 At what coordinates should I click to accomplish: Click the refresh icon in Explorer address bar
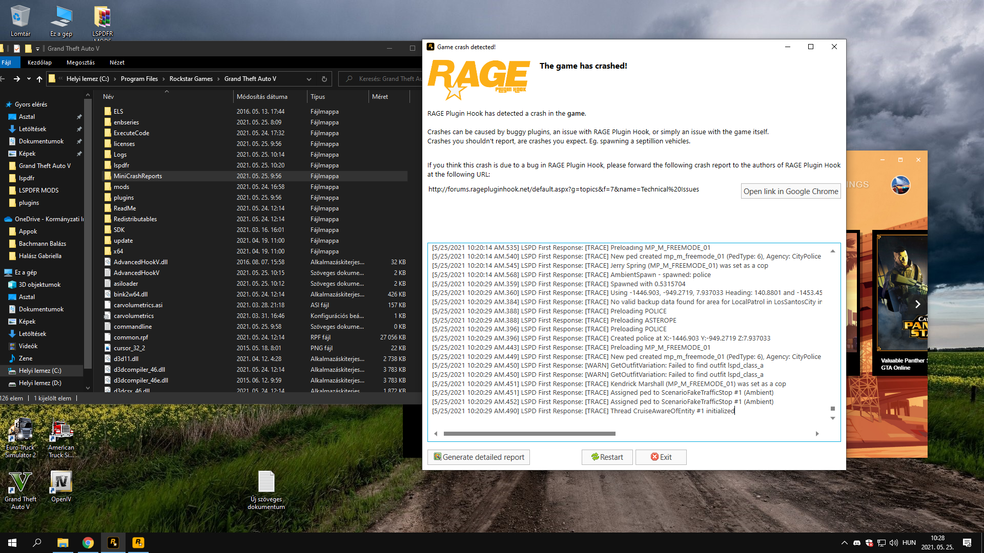324,79
